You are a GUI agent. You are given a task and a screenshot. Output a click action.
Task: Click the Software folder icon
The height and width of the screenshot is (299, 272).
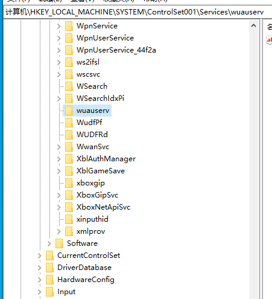click(x=59, y=243)
